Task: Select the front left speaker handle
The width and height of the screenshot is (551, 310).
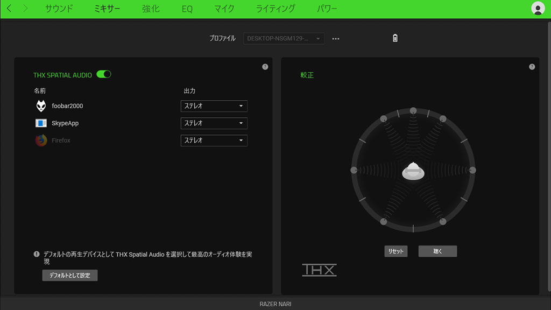Action: [383, 119]
